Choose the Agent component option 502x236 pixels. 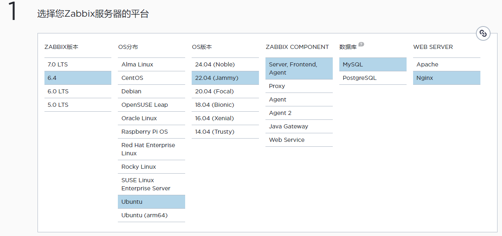[299, 99]
